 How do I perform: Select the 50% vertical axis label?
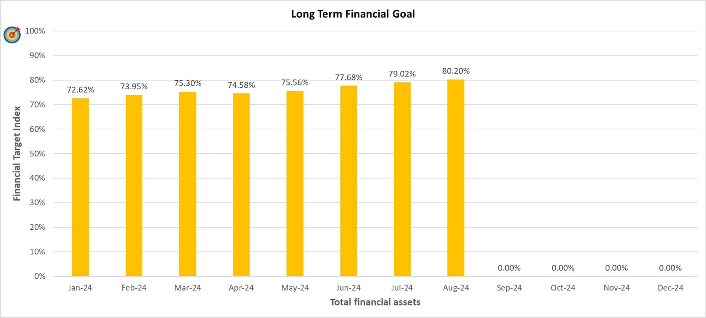[x=37, y=154]
